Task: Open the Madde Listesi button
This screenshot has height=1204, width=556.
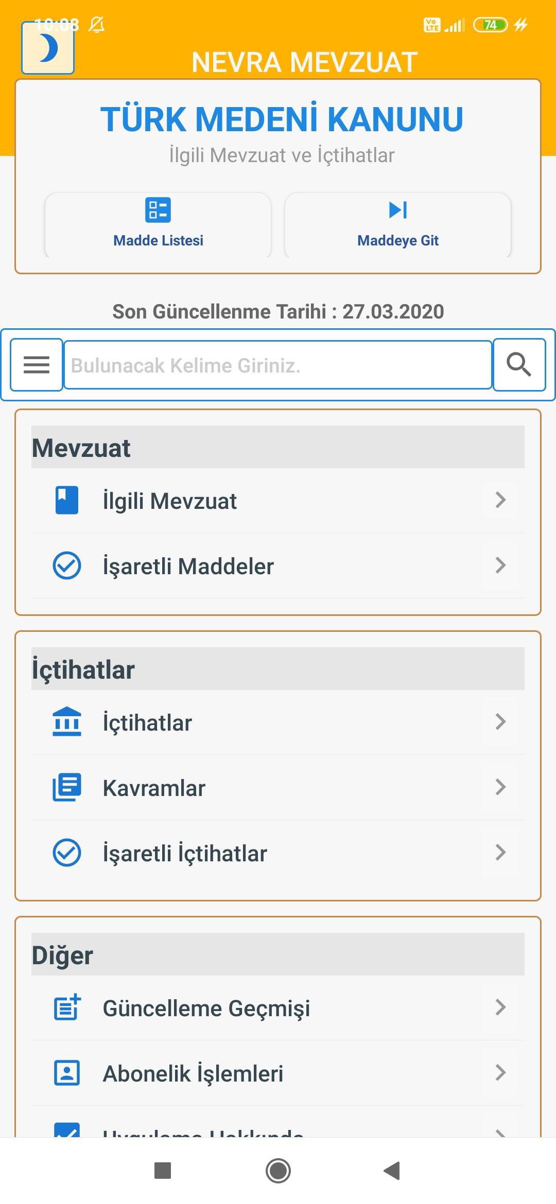Action: coord(158,225)
